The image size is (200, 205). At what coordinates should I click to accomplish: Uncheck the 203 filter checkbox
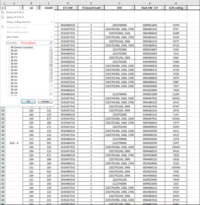12,60
